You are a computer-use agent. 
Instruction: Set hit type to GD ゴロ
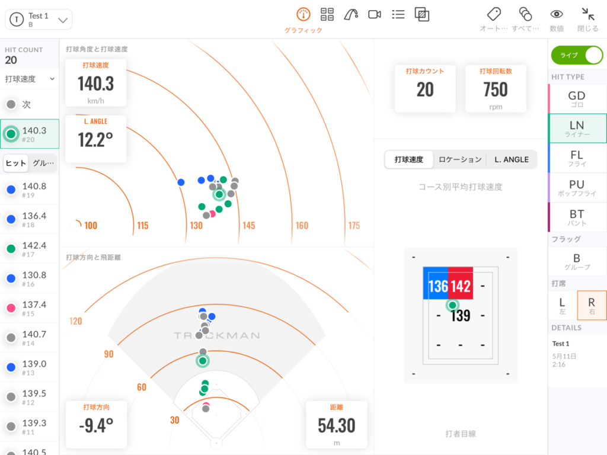(577, 99)
